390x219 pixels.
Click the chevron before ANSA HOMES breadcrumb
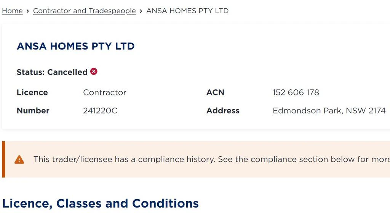coord(141,11)
